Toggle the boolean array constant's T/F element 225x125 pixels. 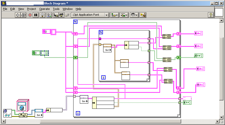45,53
